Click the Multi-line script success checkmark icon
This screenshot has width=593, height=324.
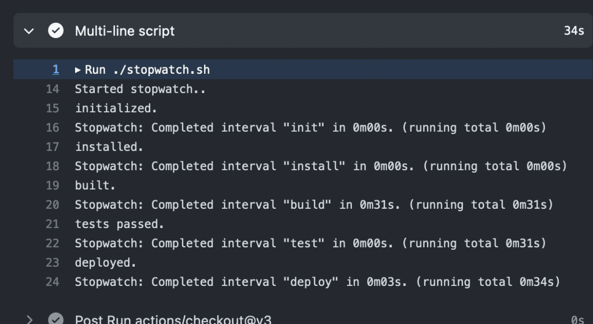pyautogui.click(x=55, y=31)
